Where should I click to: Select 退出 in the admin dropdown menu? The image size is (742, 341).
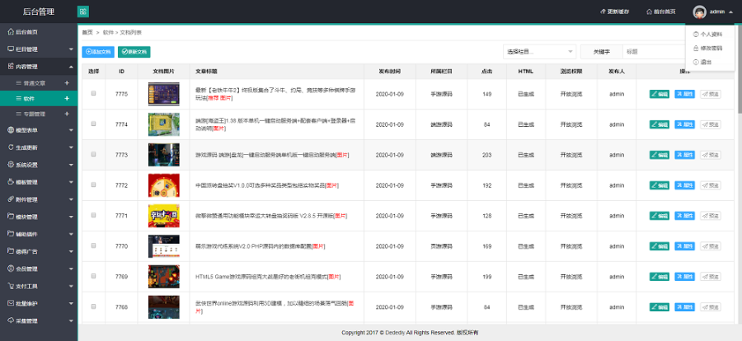[x=706, y=62]
